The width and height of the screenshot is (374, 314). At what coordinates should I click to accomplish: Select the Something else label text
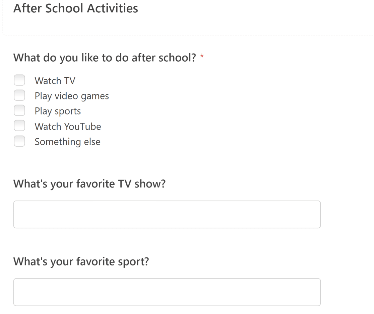tap(67, 141)
